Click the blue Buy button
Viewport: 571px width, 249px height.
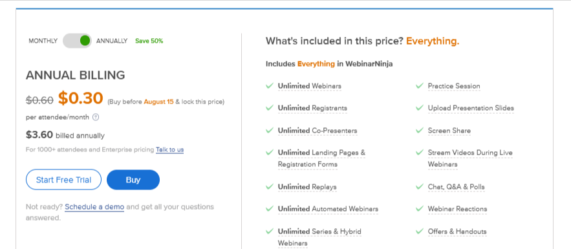click(x=133, y=179)
